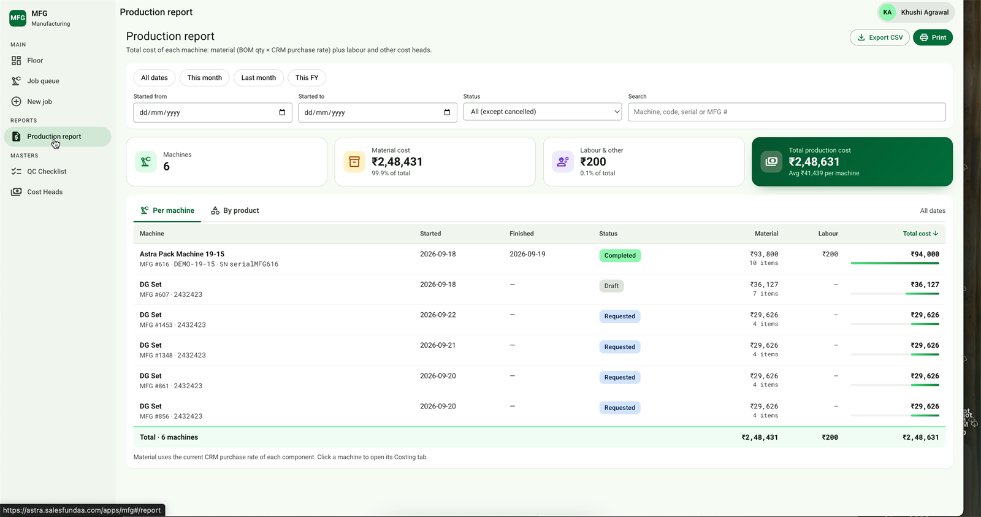Click the MFG logo icon
The image size is (981, 517).
18,18
